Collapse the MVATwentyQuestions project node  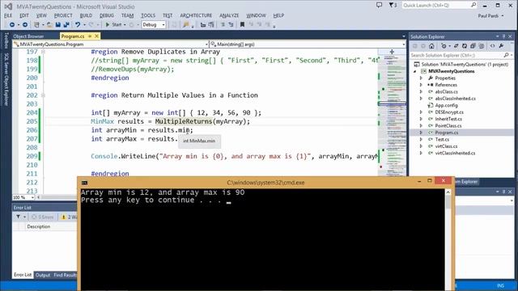[415, 71]
